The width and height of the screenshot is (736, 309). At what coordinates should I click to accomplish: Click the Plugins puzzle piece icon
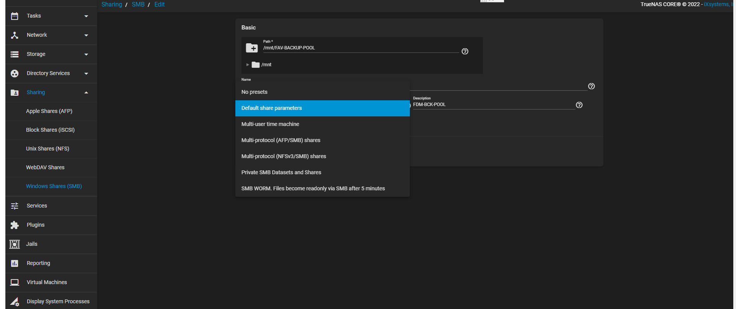pyautogui.click(x=15, y=225)
